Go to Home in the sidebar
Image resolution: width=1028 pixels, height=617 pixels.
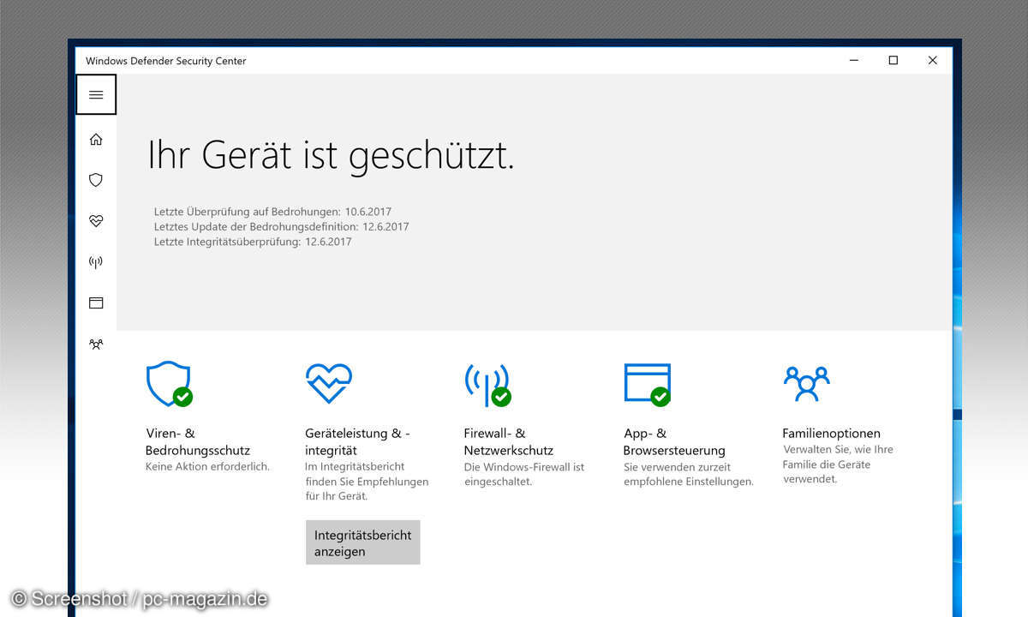96,139
